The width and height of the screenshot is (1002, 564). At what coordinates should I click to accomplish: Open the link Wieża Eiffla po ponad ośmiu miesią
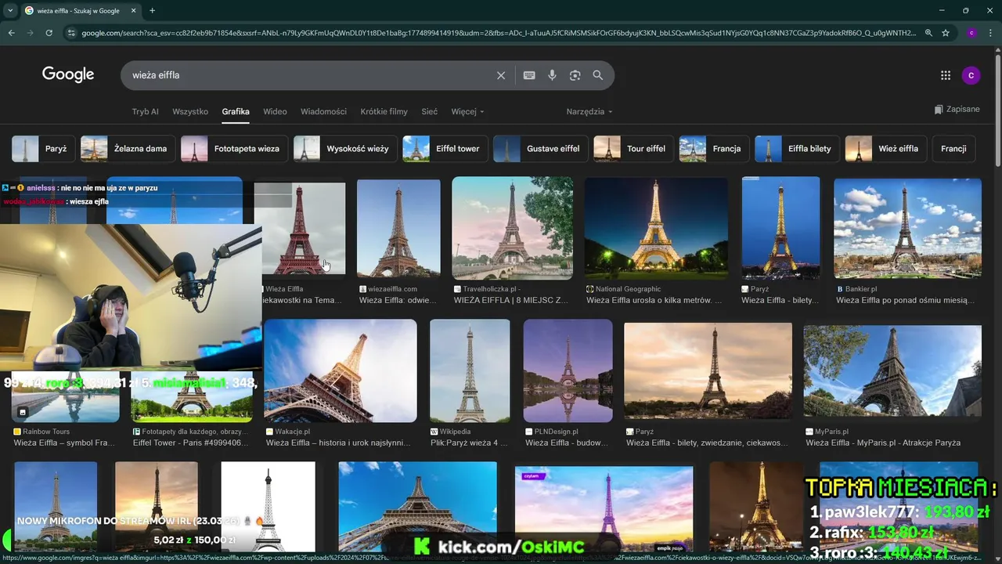coord(905,300)
